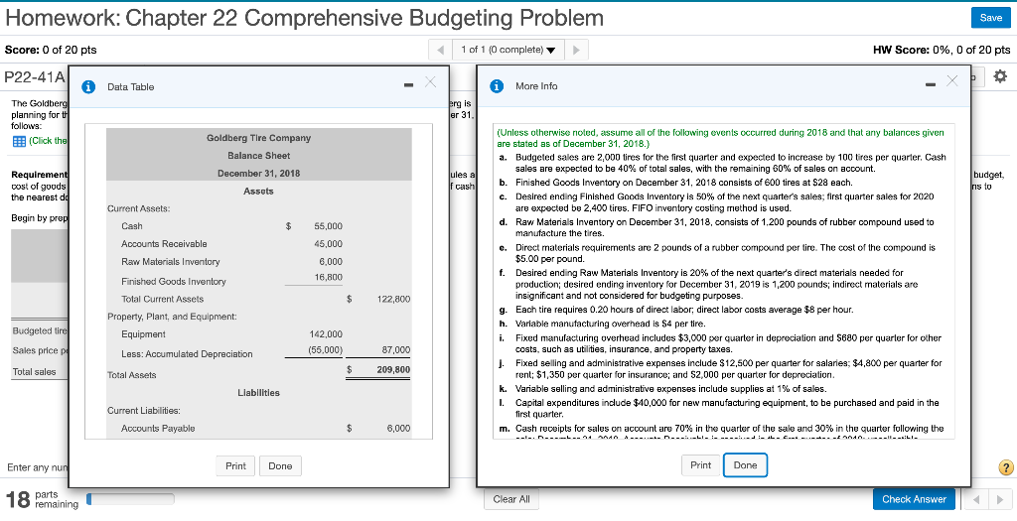Click next arrow beside Check Answer

(x=999, y=499)
